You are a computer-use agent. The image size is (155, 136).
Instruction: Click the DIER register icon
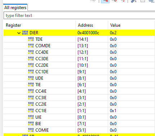(25, 33)
